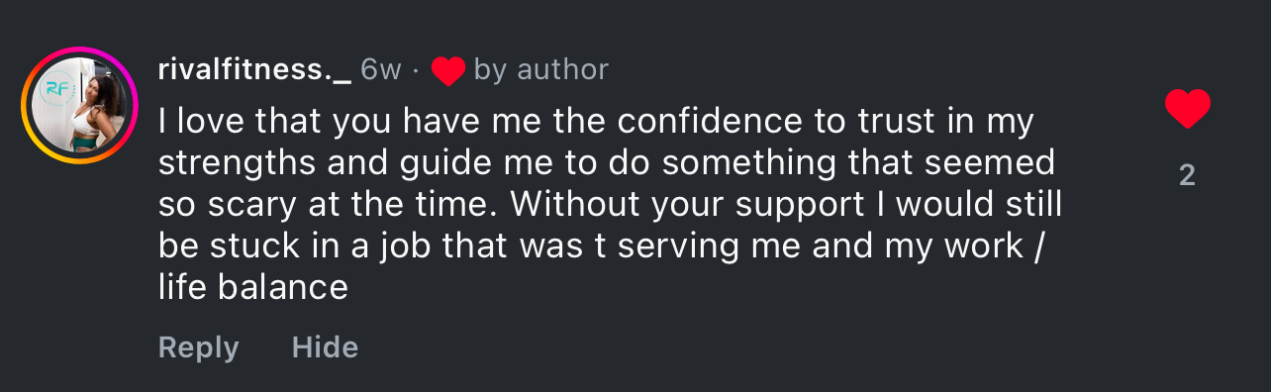Select the 'Without your support' sentence

(610, 225)
